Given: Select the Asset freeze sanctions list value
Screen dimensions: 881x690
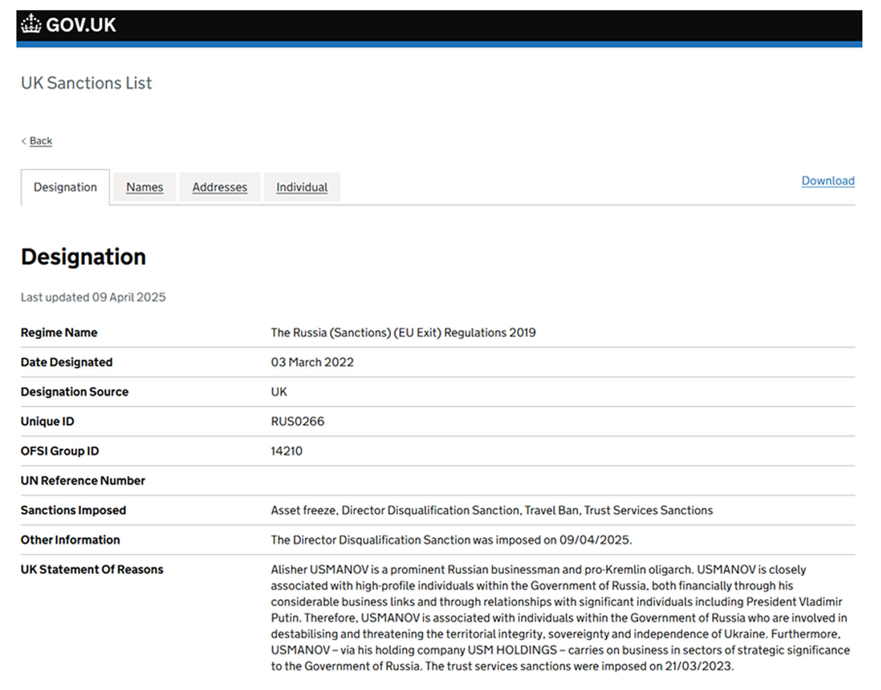Looking at the screenshot, I should click(492, 510).
